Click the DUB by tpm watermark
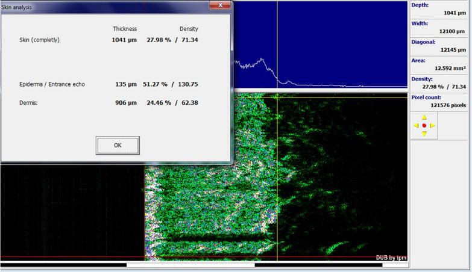Viewport: 472px width, 272px height. click(391, 258)
